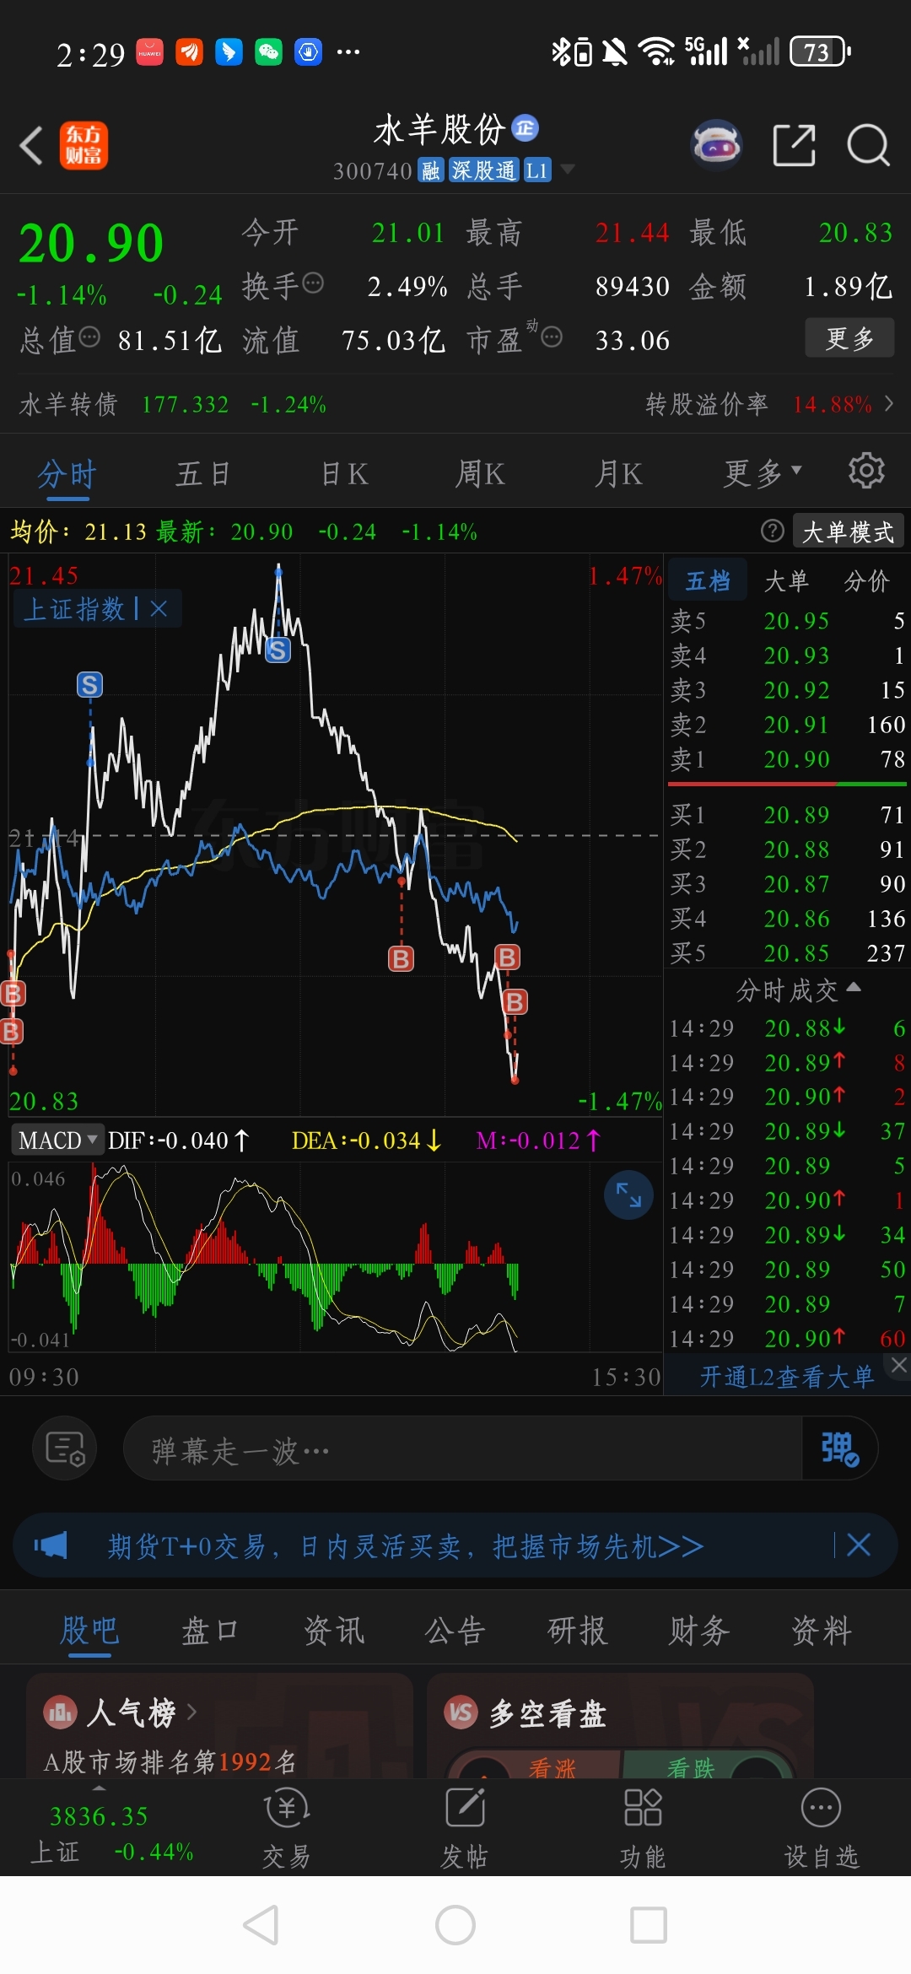Tap the 卖1 20.90 order row

point(788,759)
